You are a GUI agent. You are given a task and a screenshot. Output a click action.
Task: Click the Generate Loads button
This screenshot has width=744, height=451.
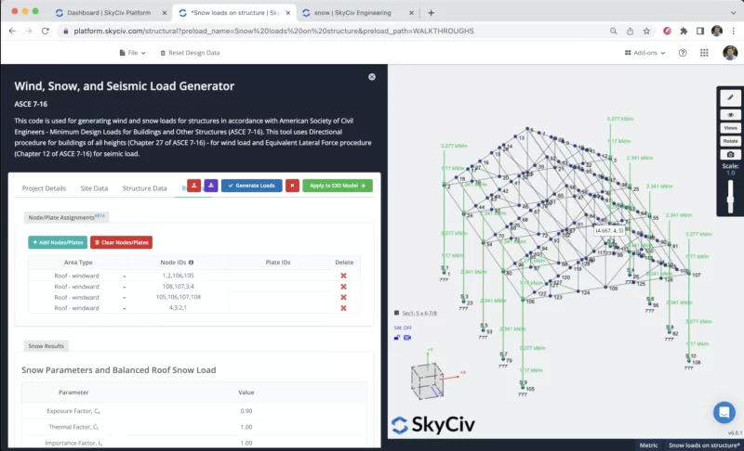(x=251, y=186)
